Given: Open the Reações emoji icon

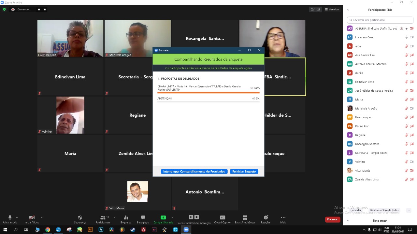Looking at the screenshot, I should (266, 218).
